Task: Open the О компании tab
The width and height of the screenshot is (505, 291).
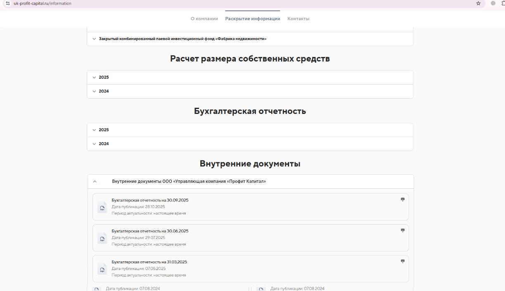Action: (x=204, y=19)
